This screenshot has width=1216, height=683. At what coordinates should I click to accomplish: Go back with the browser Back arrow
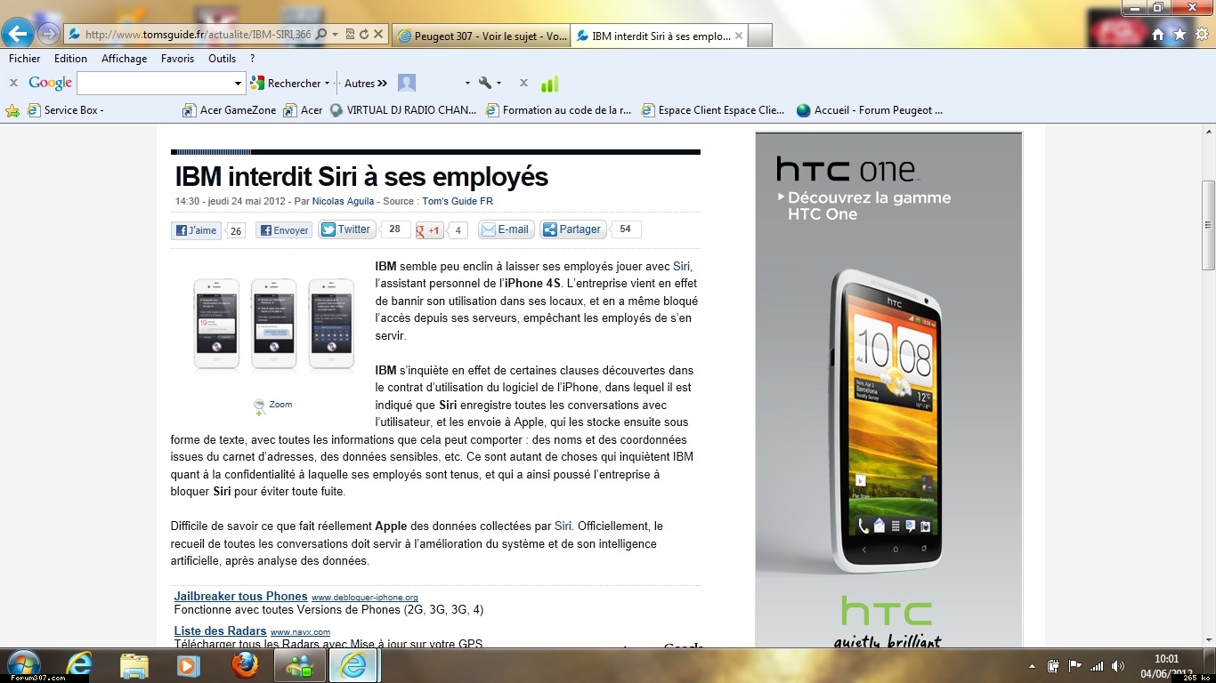pos(17,34)
